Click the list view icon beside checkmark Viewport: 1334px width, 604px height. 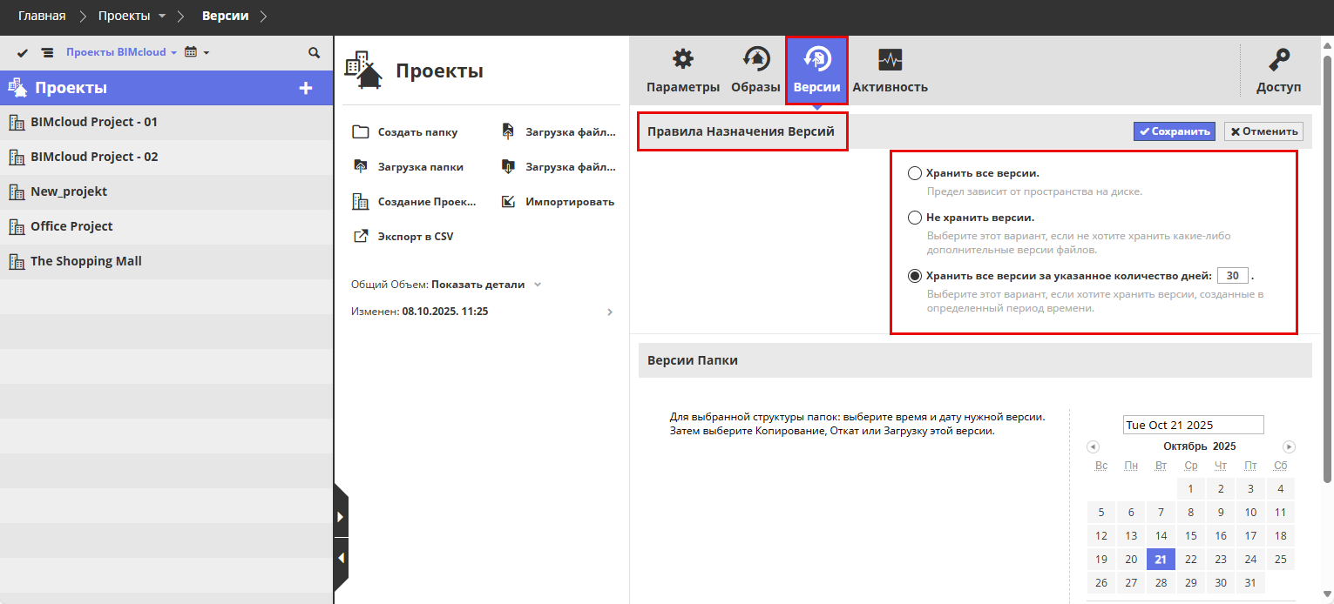(47, 53)
